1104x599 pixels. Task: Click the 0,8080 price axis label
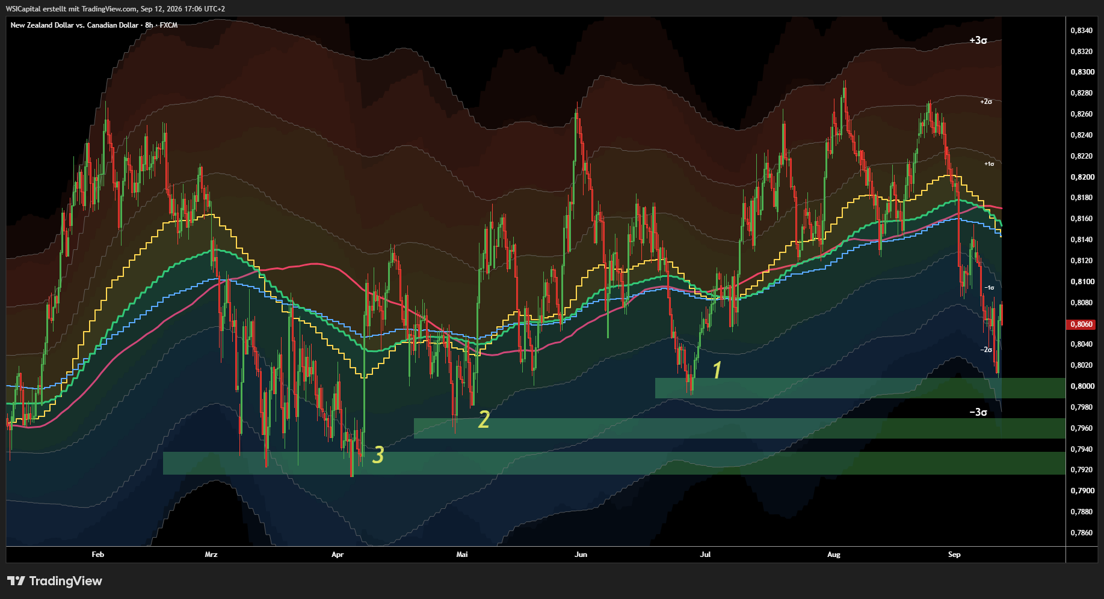click(1082, 303)
